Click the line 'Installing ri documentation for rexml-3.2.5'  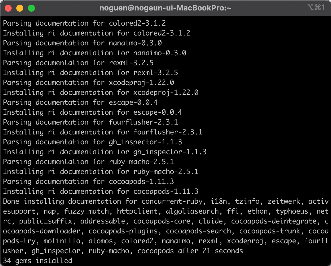pyautogui.click(x=90, y=73)
